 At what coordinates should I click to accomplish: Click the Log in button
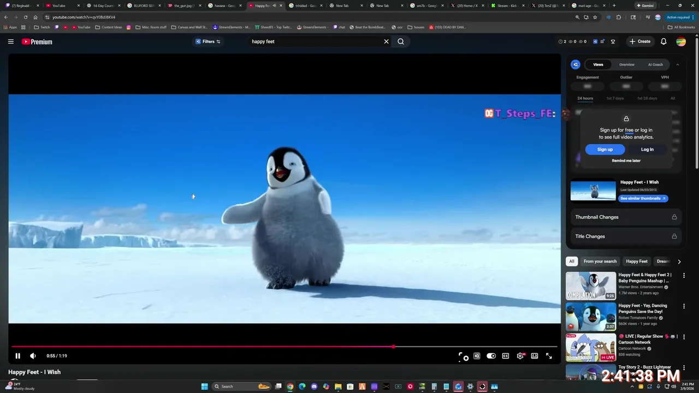[x=647, y=150]
